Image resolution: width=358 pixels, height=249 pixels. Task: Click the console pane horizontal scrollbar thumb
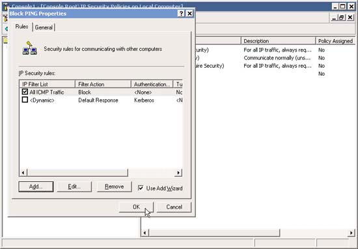point(214,233)
